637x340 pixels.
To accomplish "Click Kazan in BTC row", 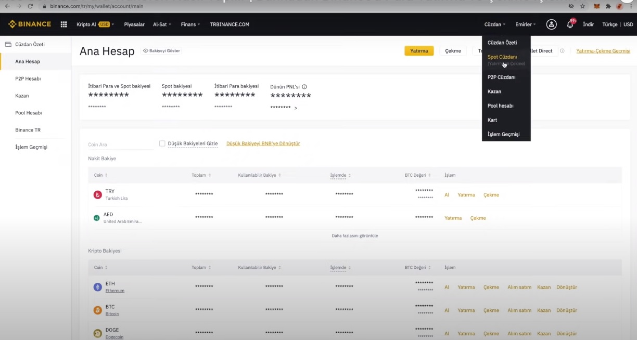I will [544, 310].
